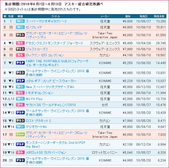
Task: Click the DS icon beside トモダチコレクション
Action: click(x=20, y=93)
